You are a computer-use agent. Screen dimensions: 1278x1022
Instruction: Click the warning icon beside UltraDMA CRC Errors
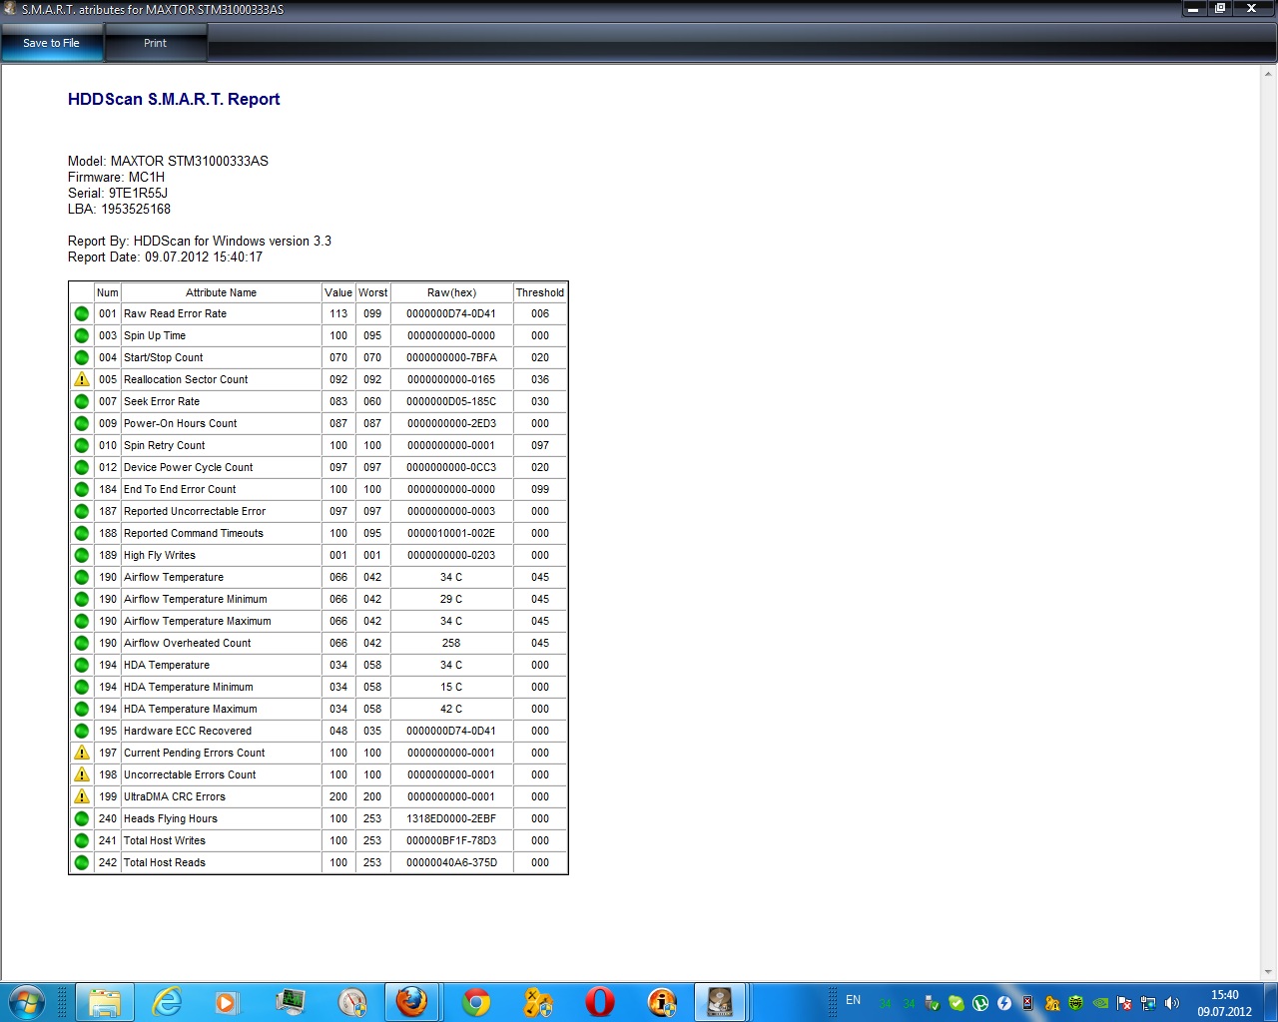82,796
